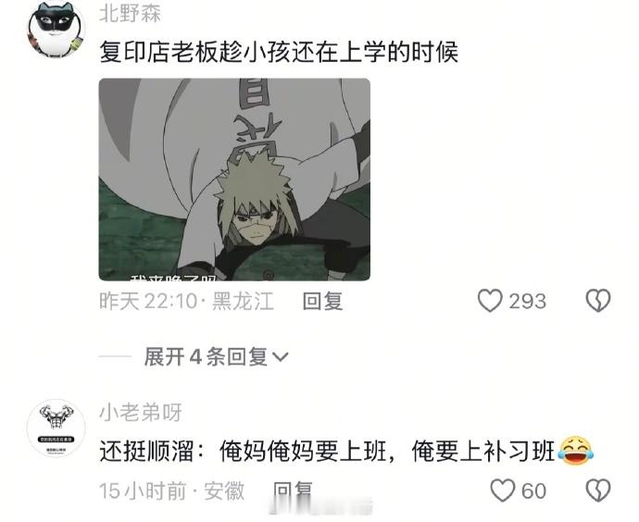The image size is (639, 522).
Task: Click the chevron next to 展开4条回复
Action: [x=280, y=357]
